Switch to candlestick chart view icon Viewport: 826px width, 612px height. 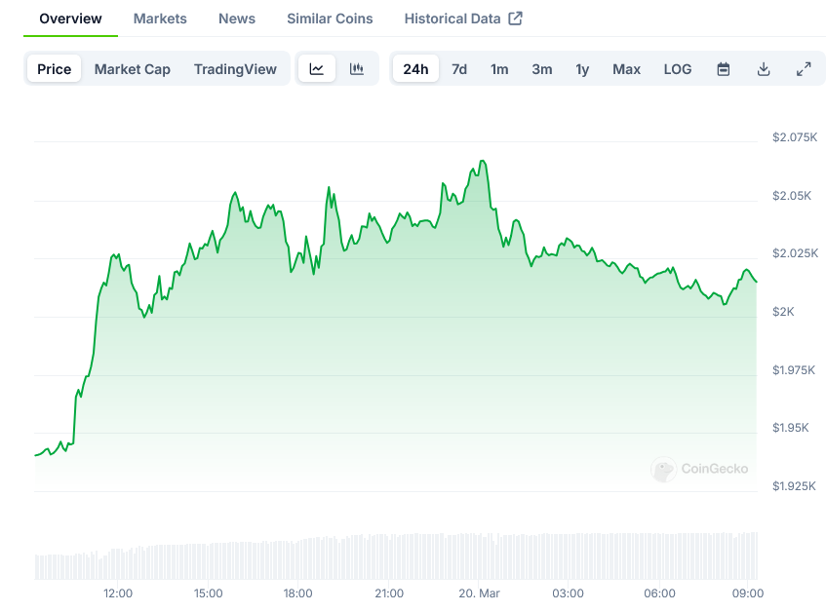pos(357,69)
